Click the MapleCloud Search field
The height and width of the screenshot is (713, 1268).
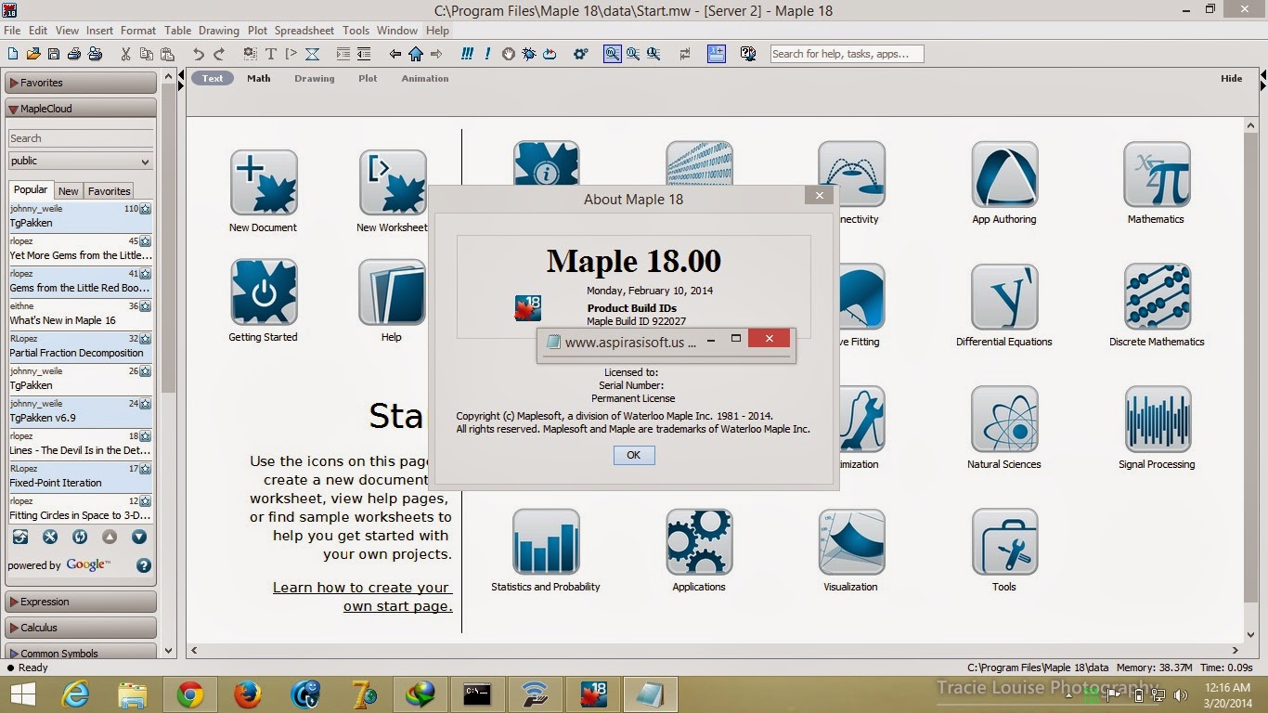(81, 138)
